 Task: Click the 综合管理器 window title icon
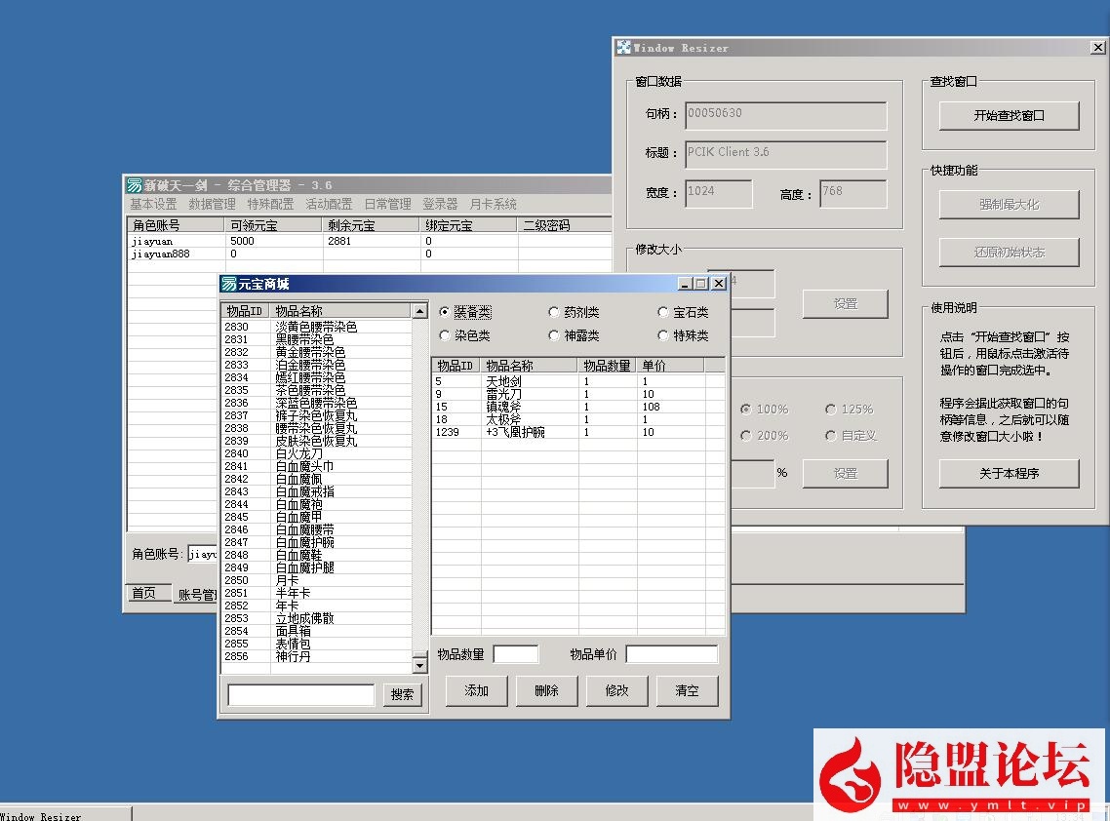135,185
